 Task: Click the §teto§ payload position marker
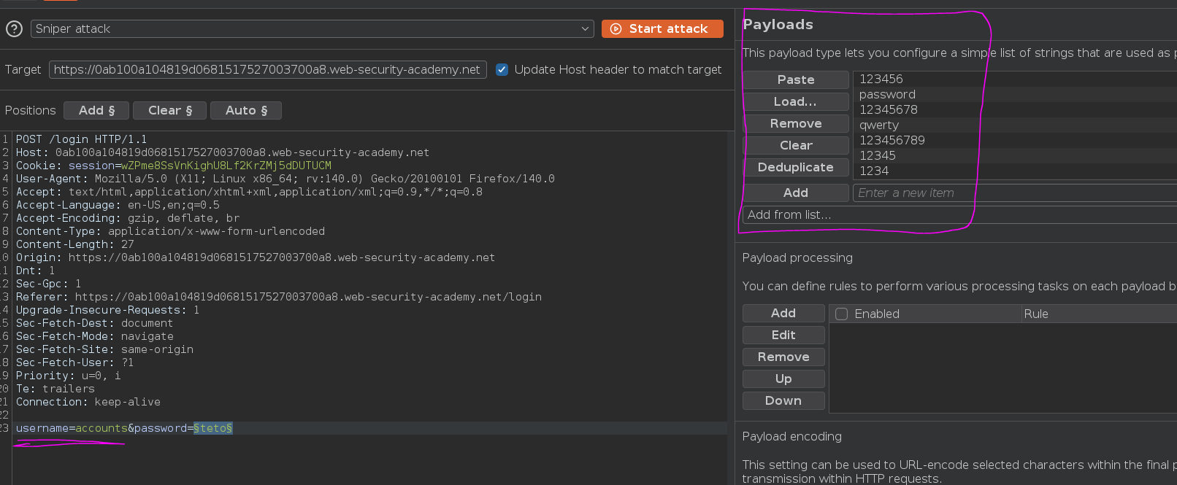[x=212, y=428]
